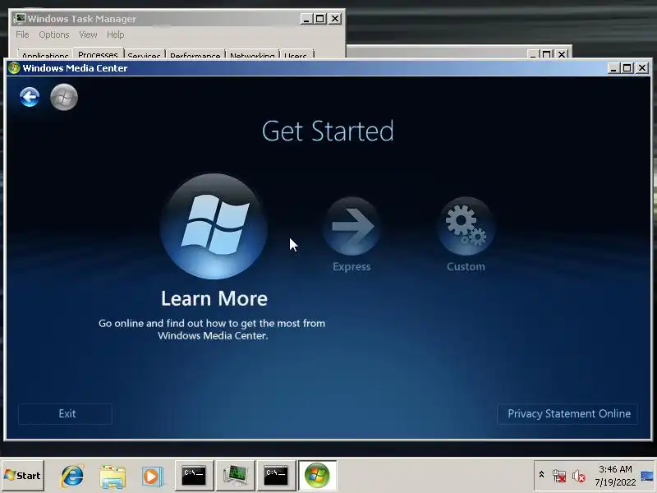Minimize the Windows Task Manager window

pyautogui.click(x=306, y=19)
